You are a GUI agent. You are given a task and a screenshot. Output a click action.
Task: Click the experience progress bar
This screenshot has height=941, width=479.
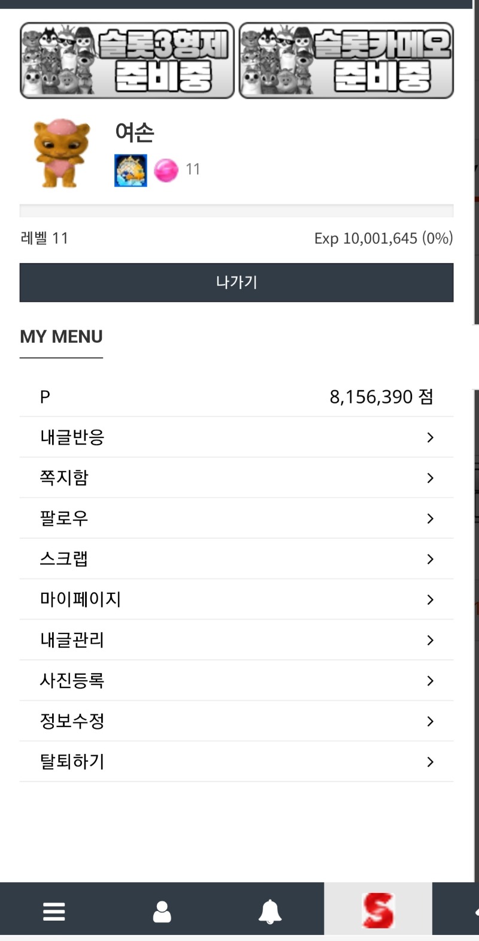pyautogui.click(x=237, y=211)
